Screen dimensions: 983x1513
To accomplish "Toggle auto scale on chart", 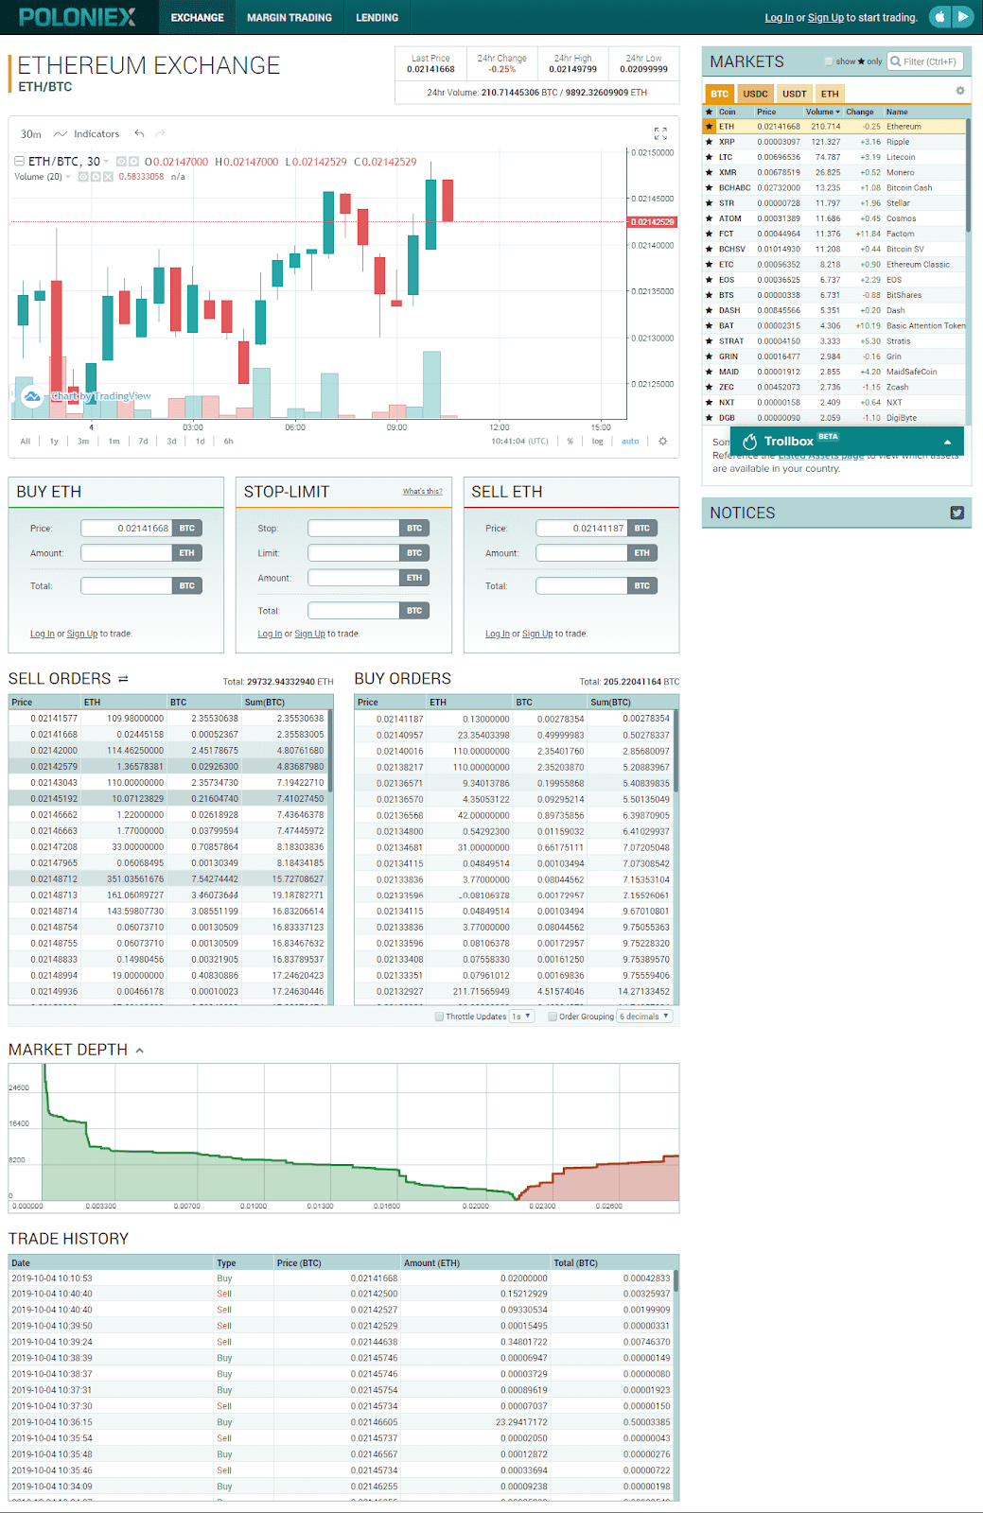I will pyautogui.click(x=630, y=441).
